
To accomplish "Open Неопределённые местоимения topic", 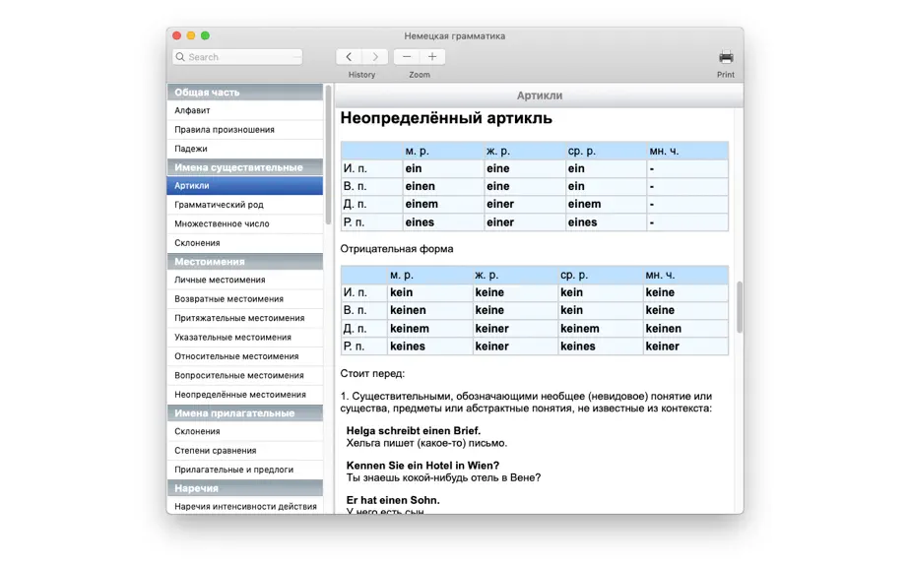I will [245, 395].
